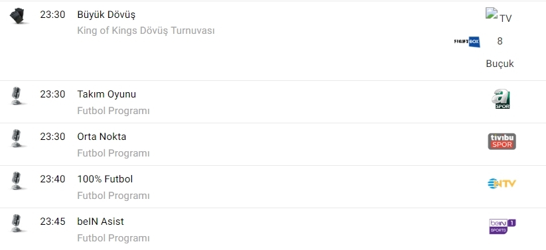The height and width of the screenshot is (250, 546).
Task: Click the 23:45 time of beIN Asist
Action: coord(52,221)
